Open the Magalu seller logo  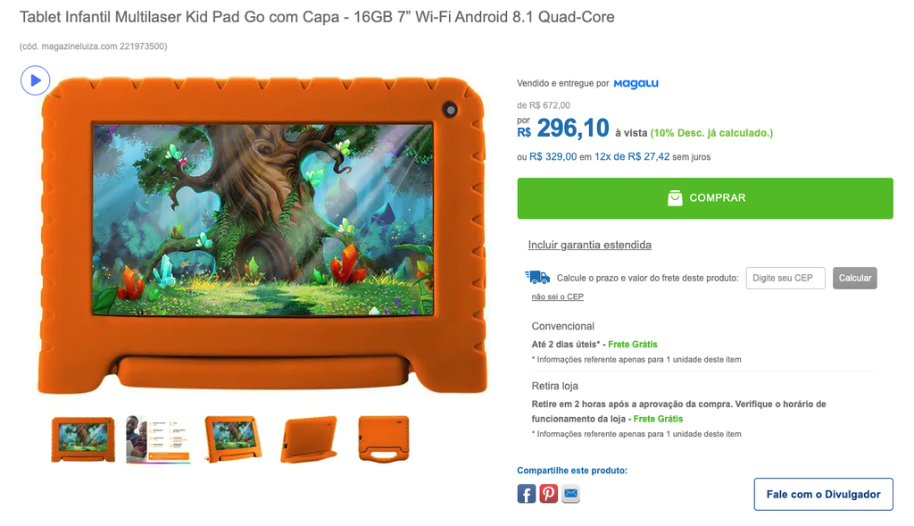(636, 83)
